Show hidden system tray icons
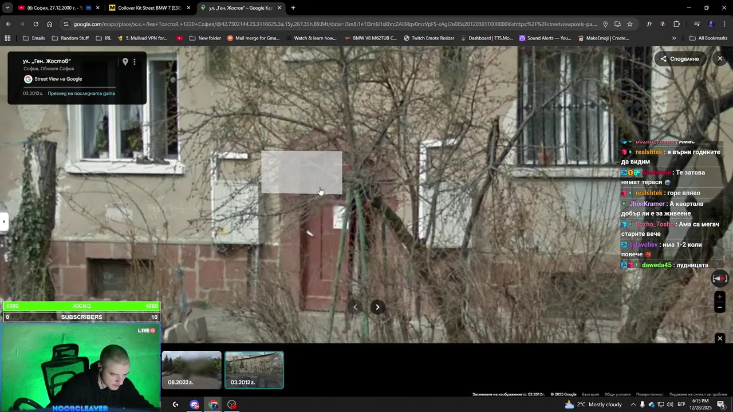This screenshot has height=412, width=733. (632, 405)
